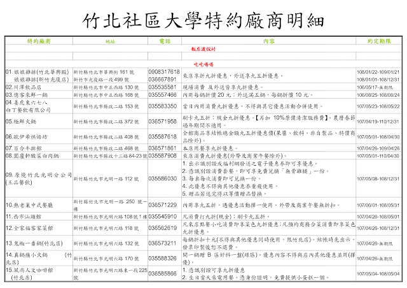407x288 pixels.
Task: Click address 新竹縣竹北市縣政二路 153 號
Action: 106,106
